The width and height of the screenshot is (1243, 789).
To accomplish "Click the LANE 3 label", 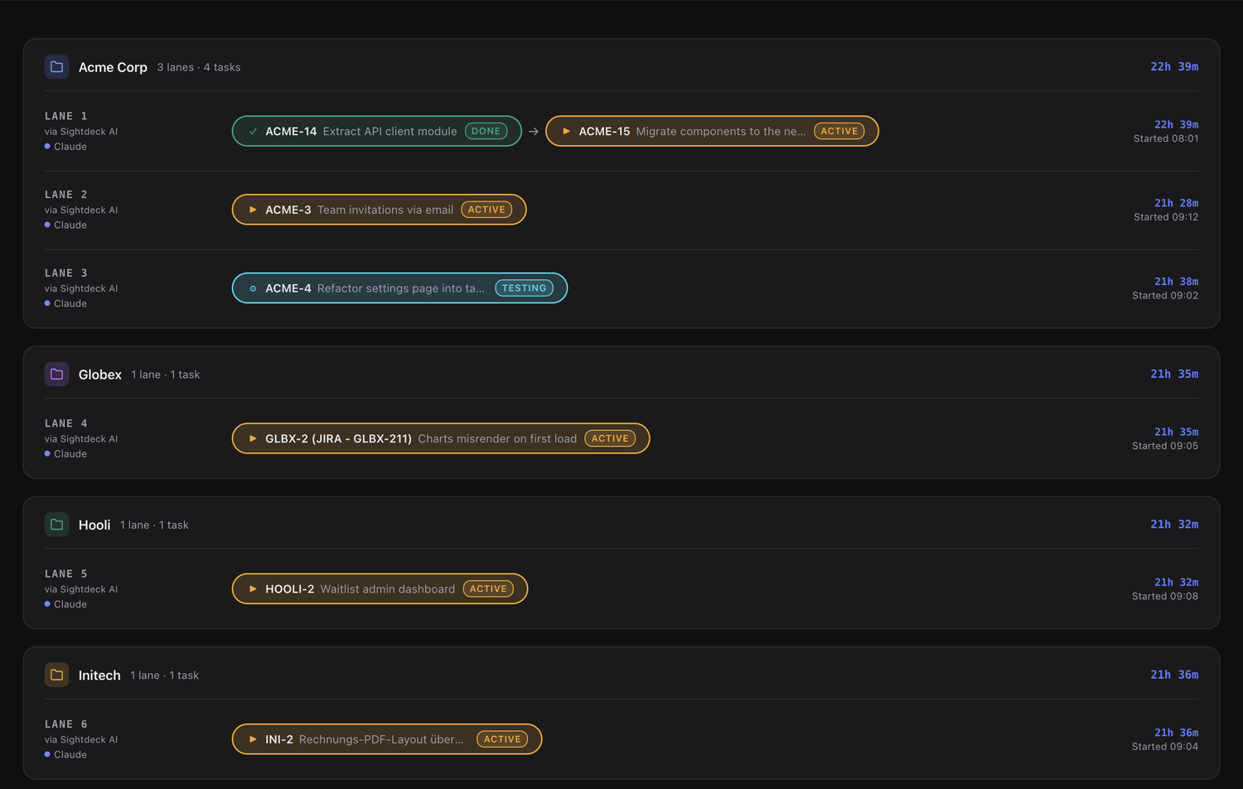I will tap(66, 273).
